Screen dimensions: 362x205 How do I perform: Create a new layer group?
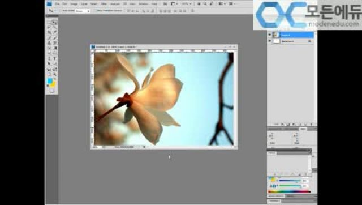pyautogui.click(x=300, y=124)
